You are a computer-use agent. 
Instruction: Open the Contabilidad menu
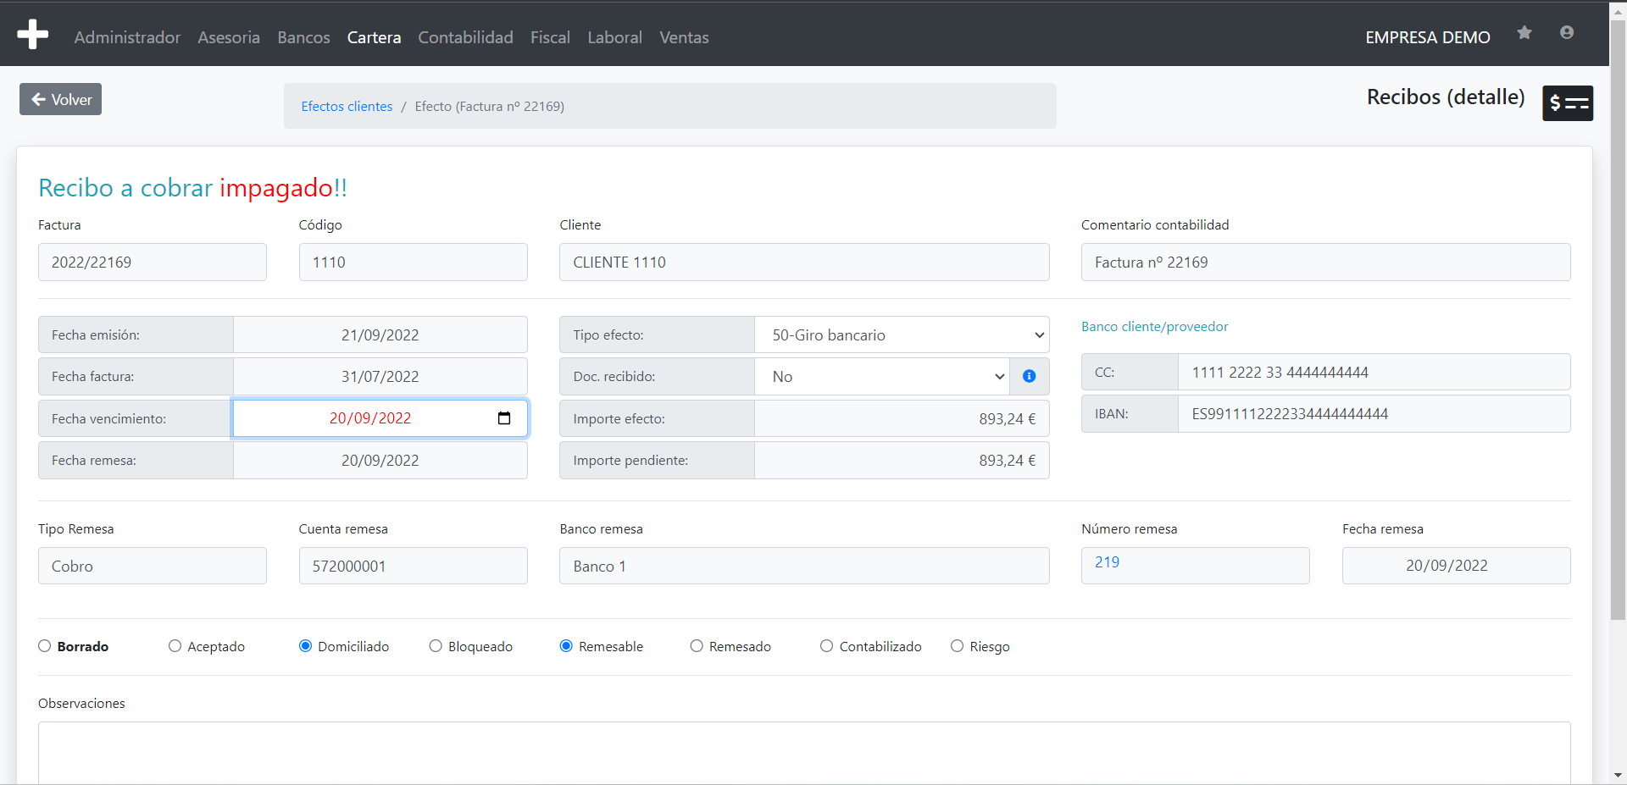(465, 37)
